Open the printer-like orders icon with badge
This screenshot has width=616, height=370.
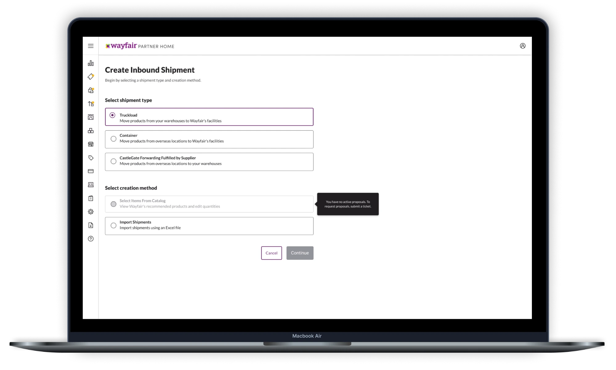91,90
